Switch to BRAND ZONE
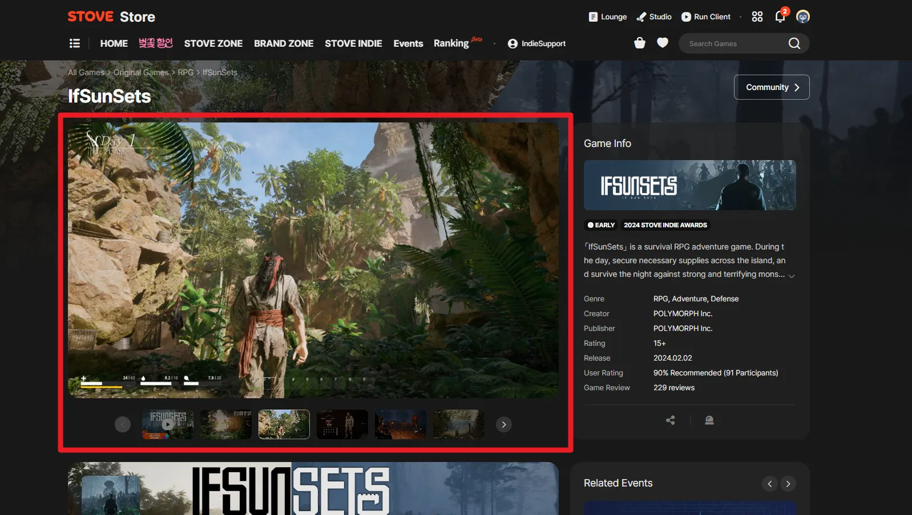Image resolution: width=912 pixels, height=515 pixels. tap(284, 43)
